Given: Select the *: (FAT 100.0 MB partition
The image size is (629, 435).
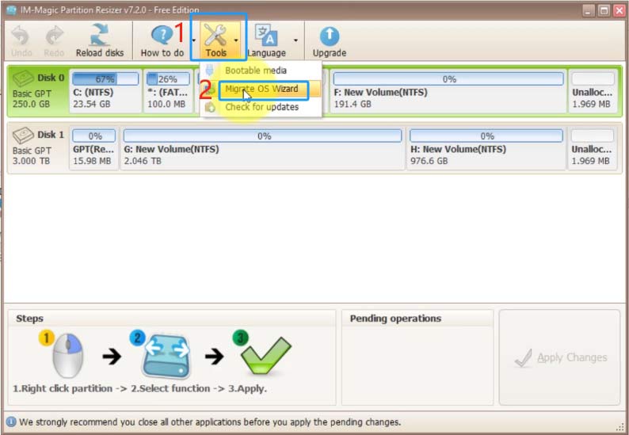Looking at the screenshot, I should (x=168, y=90).
